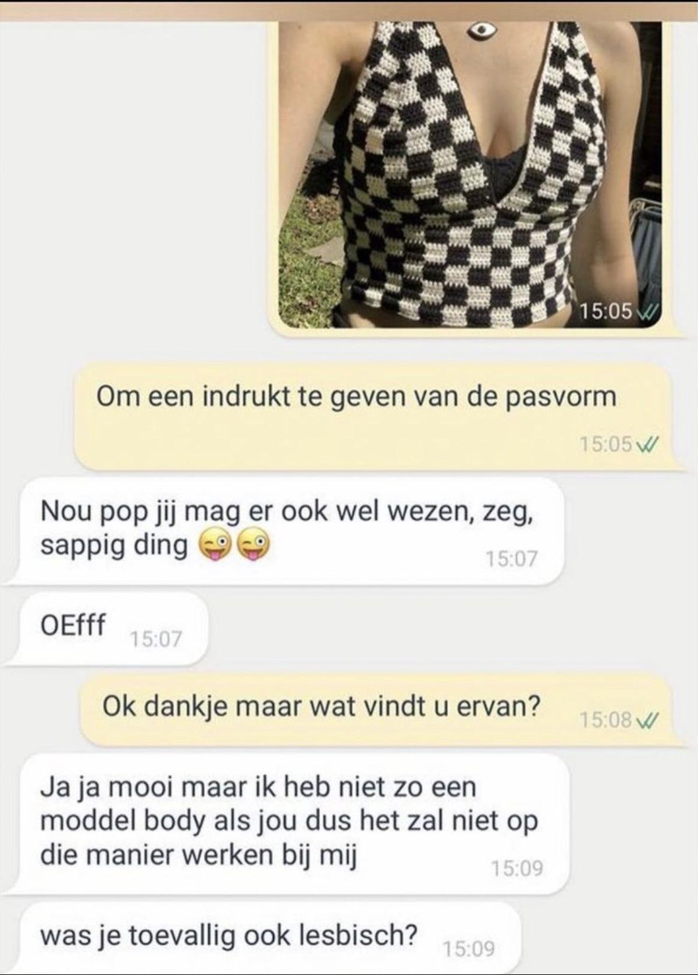This screenshot has width=698, height=975.
Task: Click the read checkmarks on photo message
Action: point(647,313)
